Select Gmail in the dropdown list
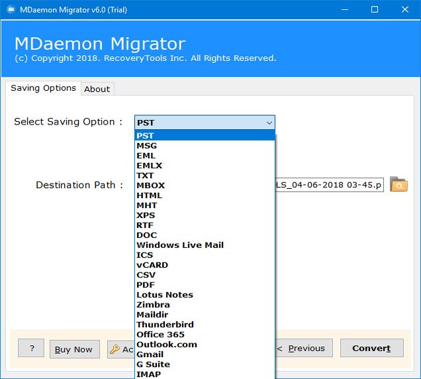The image size is (421, 379). (x=205, y=354)
